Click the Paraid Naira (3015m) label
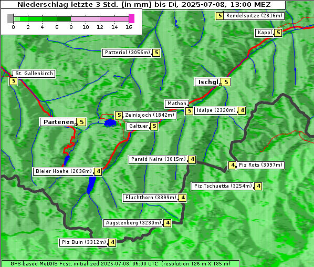Viewport: 314px width, 267px height. [x=158, y=159]
